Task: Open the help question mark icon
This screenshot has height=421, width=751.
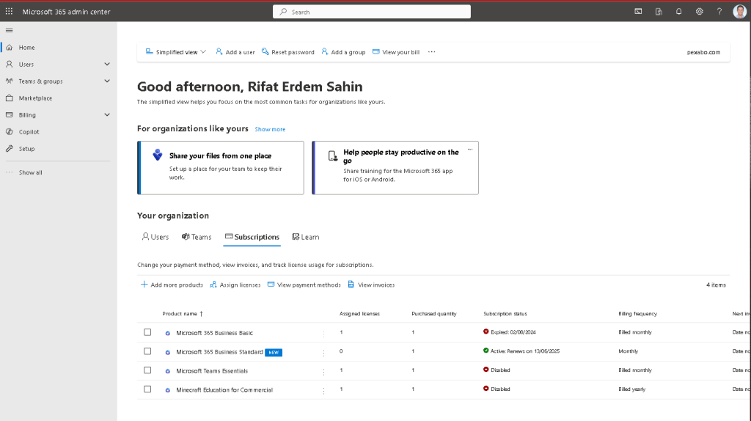Action: click(719, 12)
